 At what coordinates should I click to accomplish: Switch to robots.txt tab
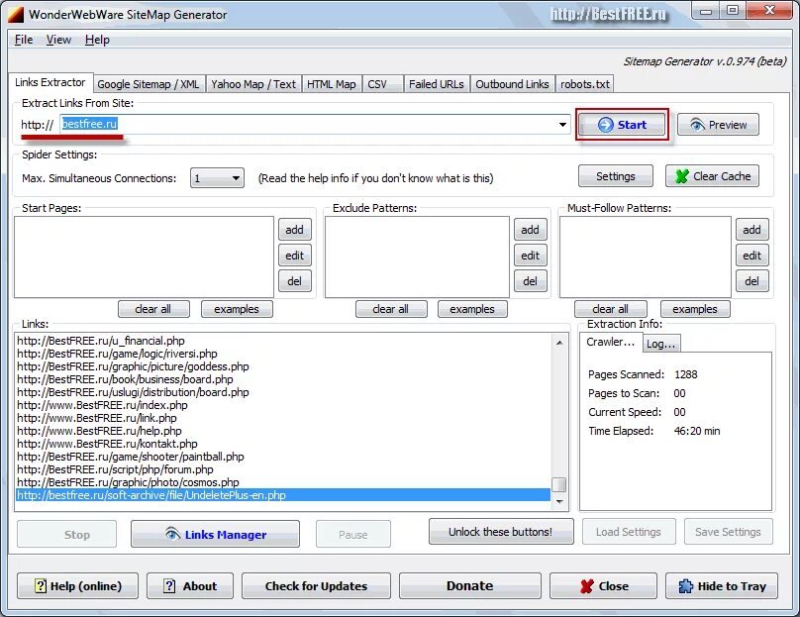585,84
